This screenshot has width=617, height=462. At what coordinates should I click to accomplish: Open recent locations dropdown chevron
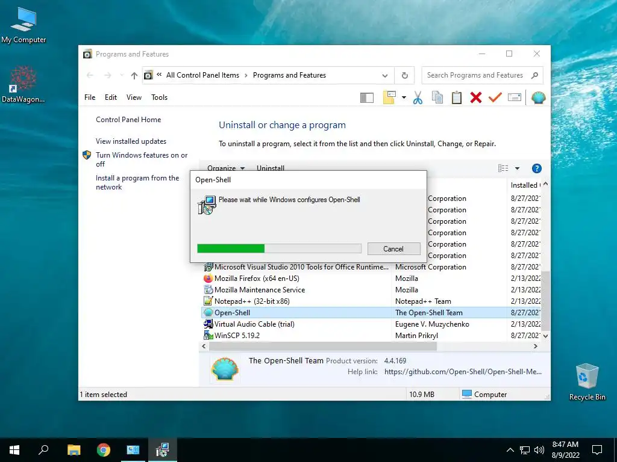coord(122,75)
